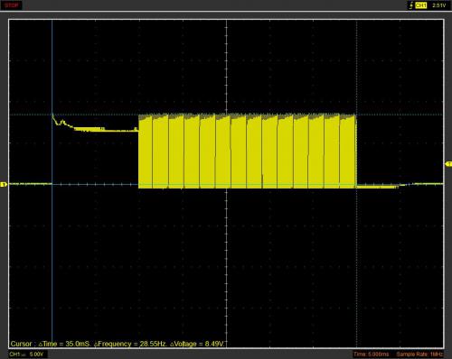The width and height of the screenshot is (452, 359).
Task: Click the small negative dip after the burst
Action: [378, 187]
